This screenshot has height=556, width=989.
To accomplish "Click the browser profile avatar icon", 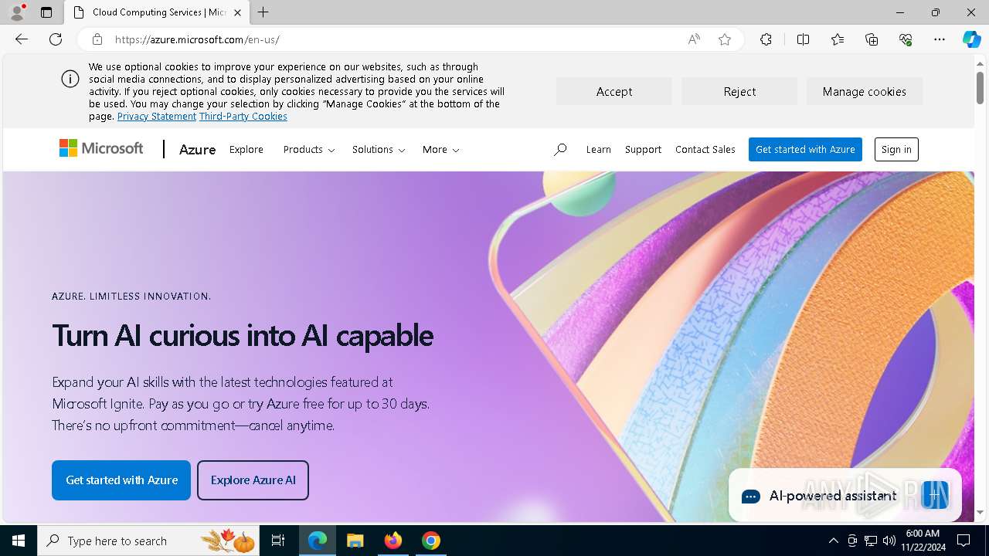I will pos(17,12).
